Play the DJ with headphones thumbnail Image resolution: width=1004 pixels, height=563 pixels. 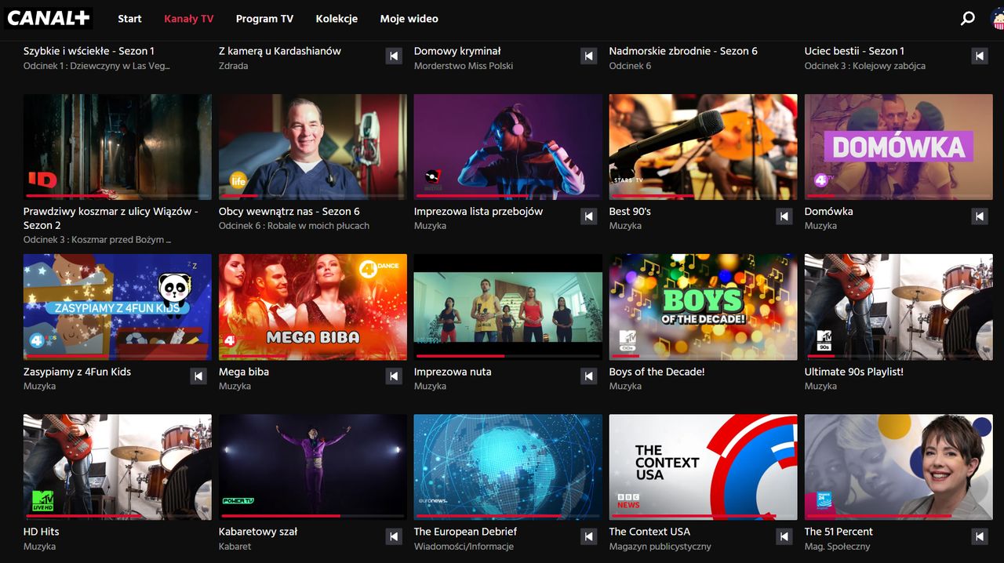coord(508,147)
